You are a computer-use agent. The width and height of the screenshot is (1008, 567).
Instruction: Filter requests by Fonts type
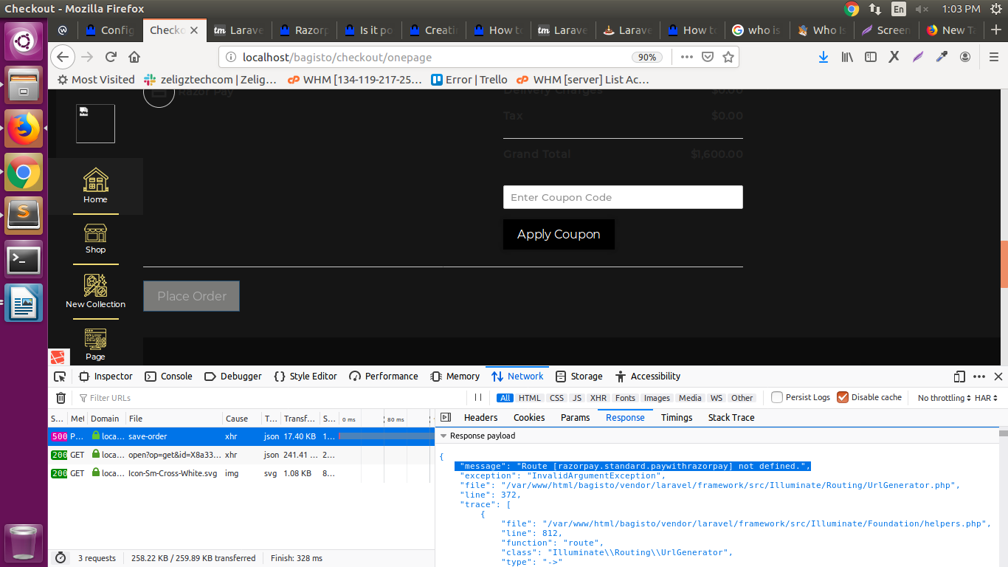625,398
